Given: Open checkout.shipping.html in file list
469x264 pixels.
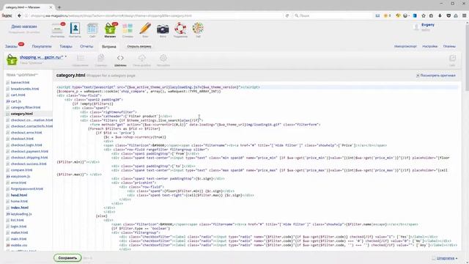Looking at the screenshot, I should 29,158.
